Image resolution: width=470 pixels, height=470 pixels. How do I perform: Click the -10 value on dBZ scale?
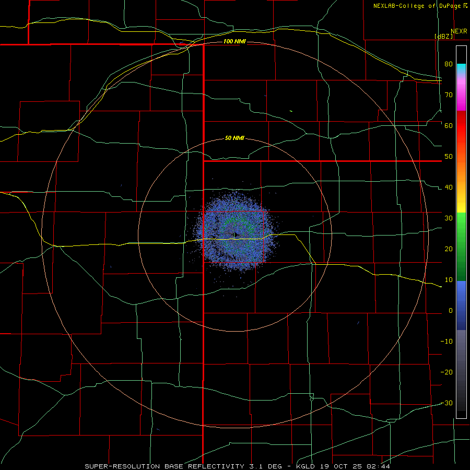446,342
